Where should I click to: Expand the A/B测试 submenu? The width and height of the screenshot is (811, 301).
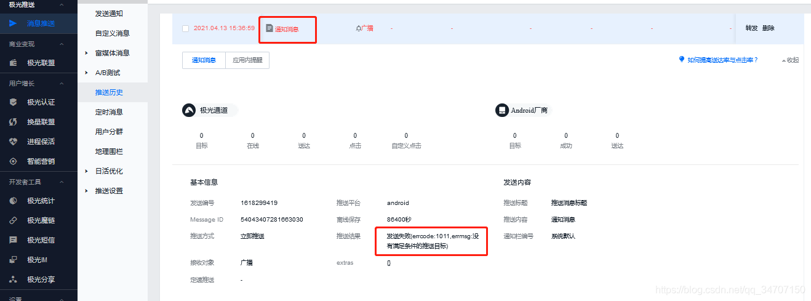click(87, 73)
